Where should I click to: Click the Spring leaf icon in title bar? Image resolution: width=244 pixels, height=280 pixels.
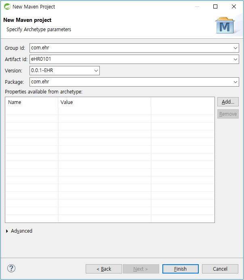[7, 6]
